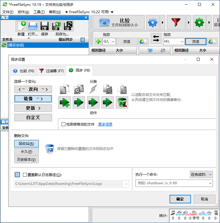
Task: Switch to 比较 (F6) tab
Action: pyautogui.click(x=24, y=71)
